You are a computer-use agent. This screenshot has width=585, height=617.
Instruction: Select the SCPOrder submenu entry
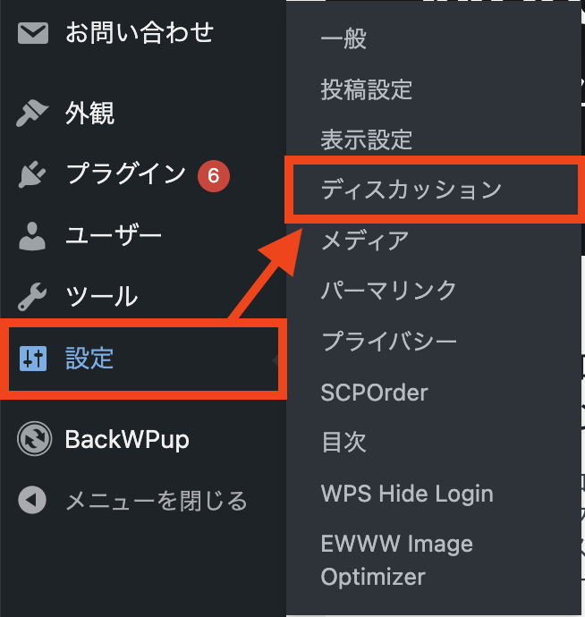click(x=375, y=393)
